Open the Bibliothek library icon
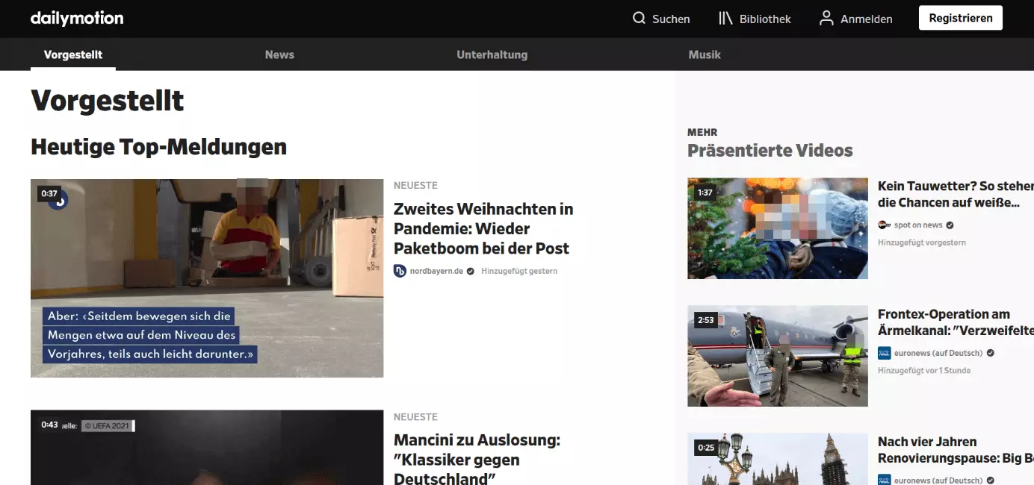Viewport: 1034px width, 485px height. 725,19
